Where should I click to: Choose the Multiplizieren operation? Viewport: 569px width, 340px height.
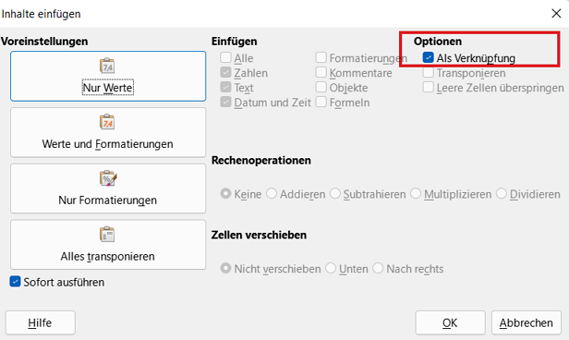coord(416,193)
